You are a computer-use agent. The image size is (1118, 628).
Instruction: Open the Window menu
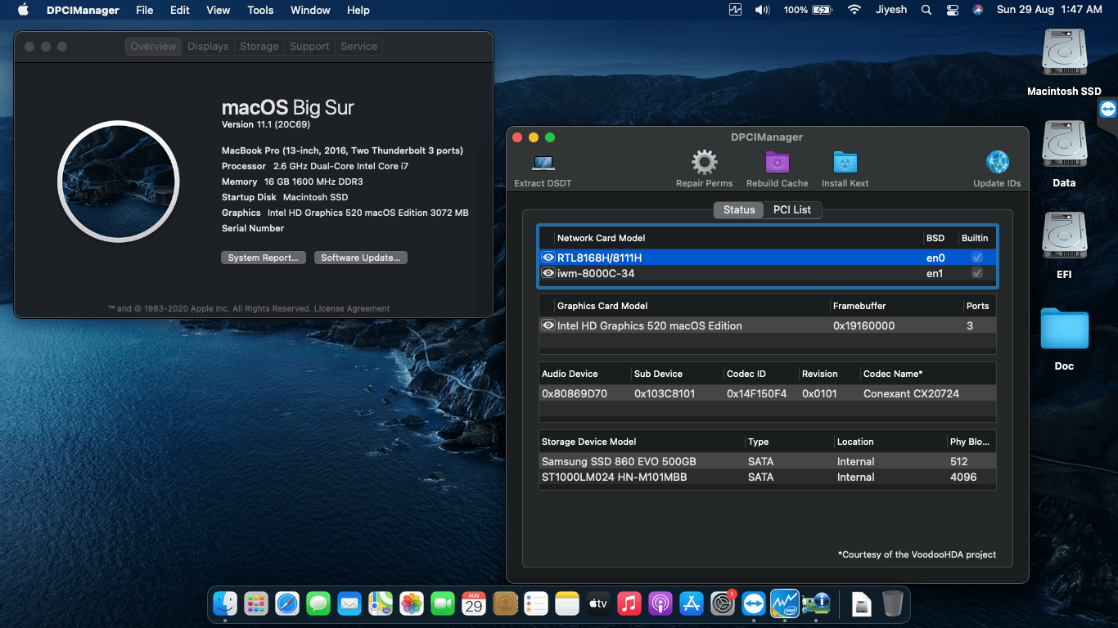[x=310, y=10]
